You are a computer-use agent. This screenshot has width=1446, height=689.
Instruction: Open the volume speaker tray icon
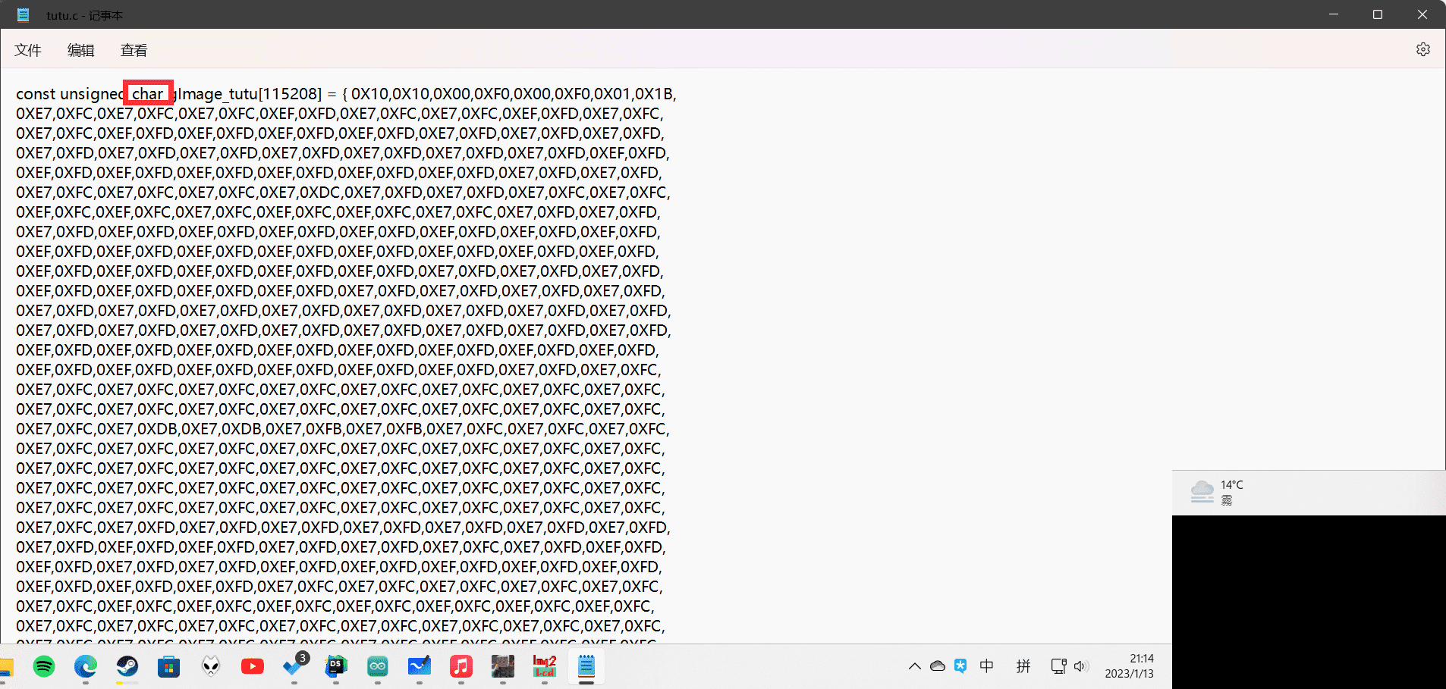pos(1081,666)
